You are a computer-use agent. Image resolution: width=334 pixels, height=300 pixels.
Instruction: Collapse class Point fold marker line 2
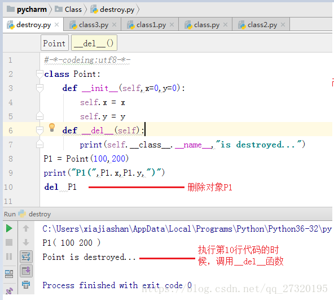(39, 74)
